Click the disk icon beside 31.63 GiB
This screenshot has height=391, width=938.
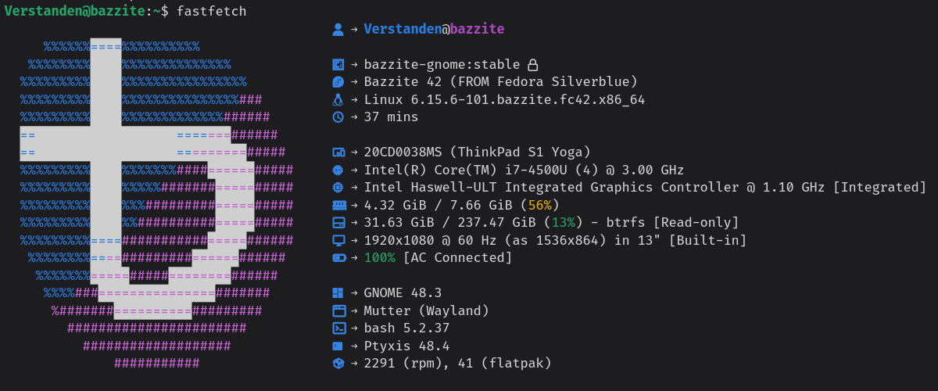pos(338,223)
